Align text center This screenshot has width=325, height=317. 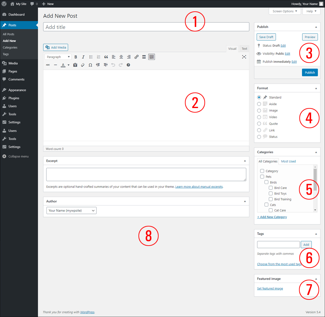coord(121,57)
